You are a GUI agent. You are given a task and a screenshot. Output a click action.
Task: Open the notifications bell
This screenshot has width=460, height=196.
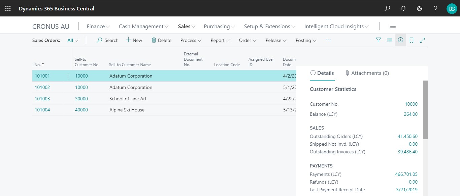(x=403, y=8)
